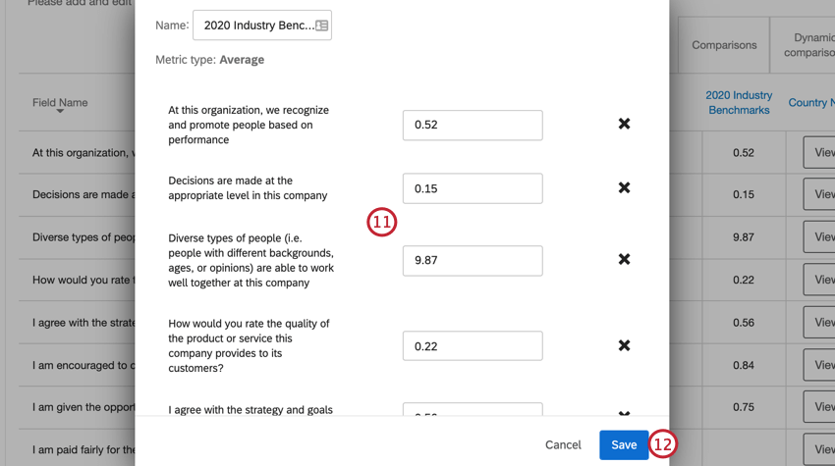Cancel the benchmark editing dialog
This screenshot has height=466, width=835.
(x=563, y=444)
